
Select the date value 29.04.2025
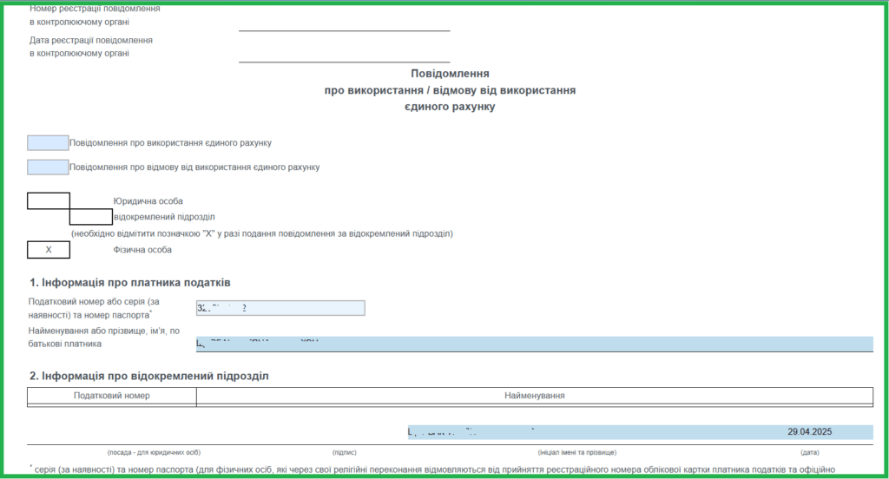[810, 432]
